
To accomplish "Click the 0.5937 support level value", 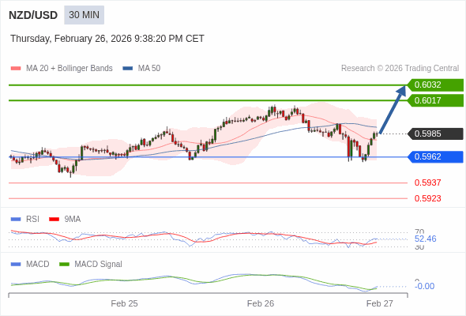I will tap(427, 182).
